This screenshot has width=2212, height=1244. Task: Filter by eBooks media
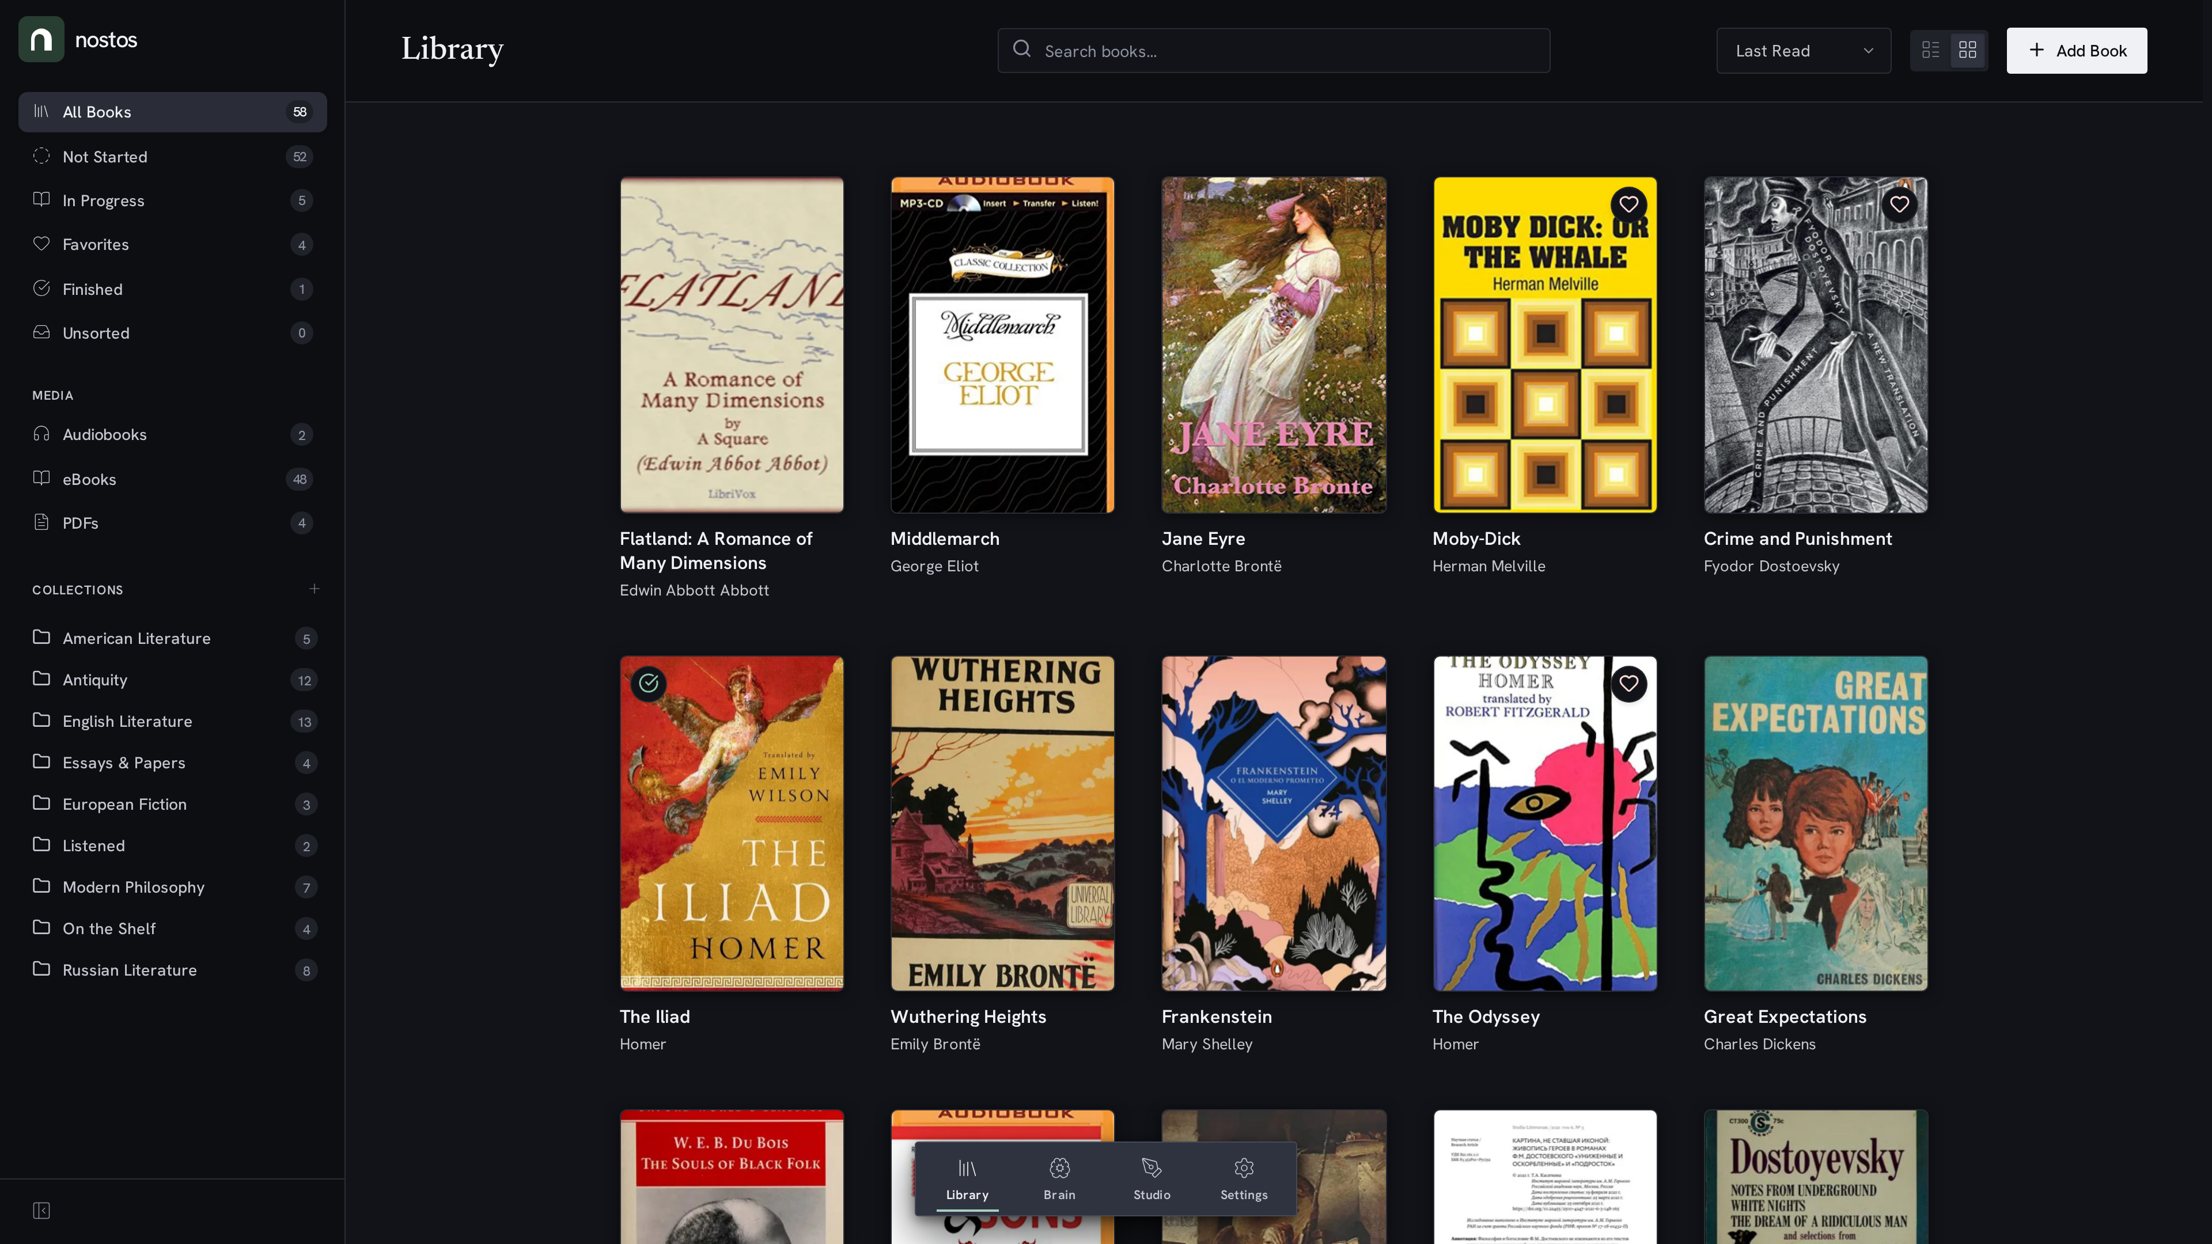[173, 479]
